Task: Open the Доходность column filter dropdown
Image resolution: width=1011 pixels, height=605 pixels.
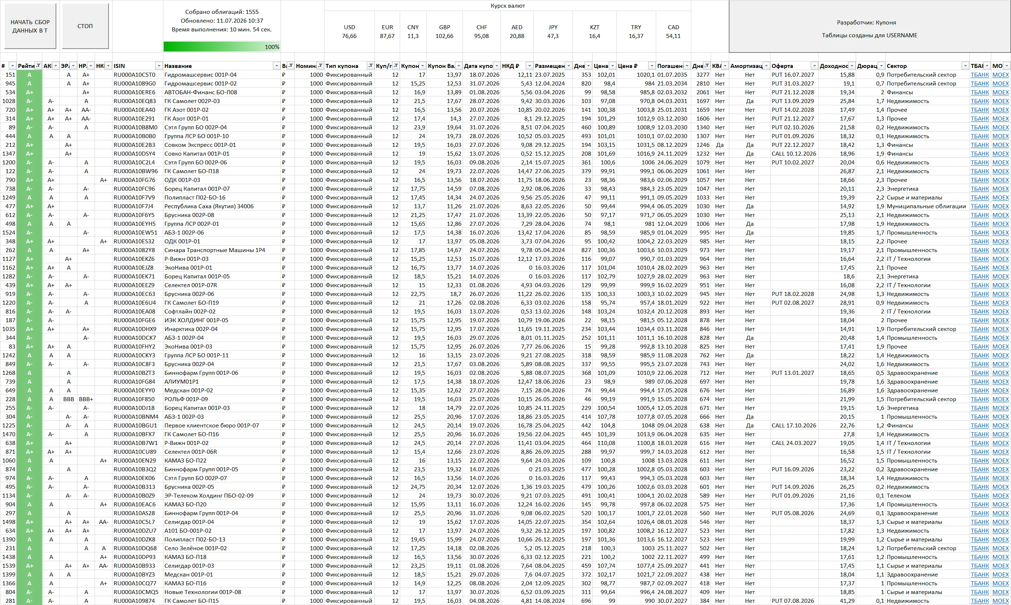Action: pyautogui.click(x=852, y=66)
